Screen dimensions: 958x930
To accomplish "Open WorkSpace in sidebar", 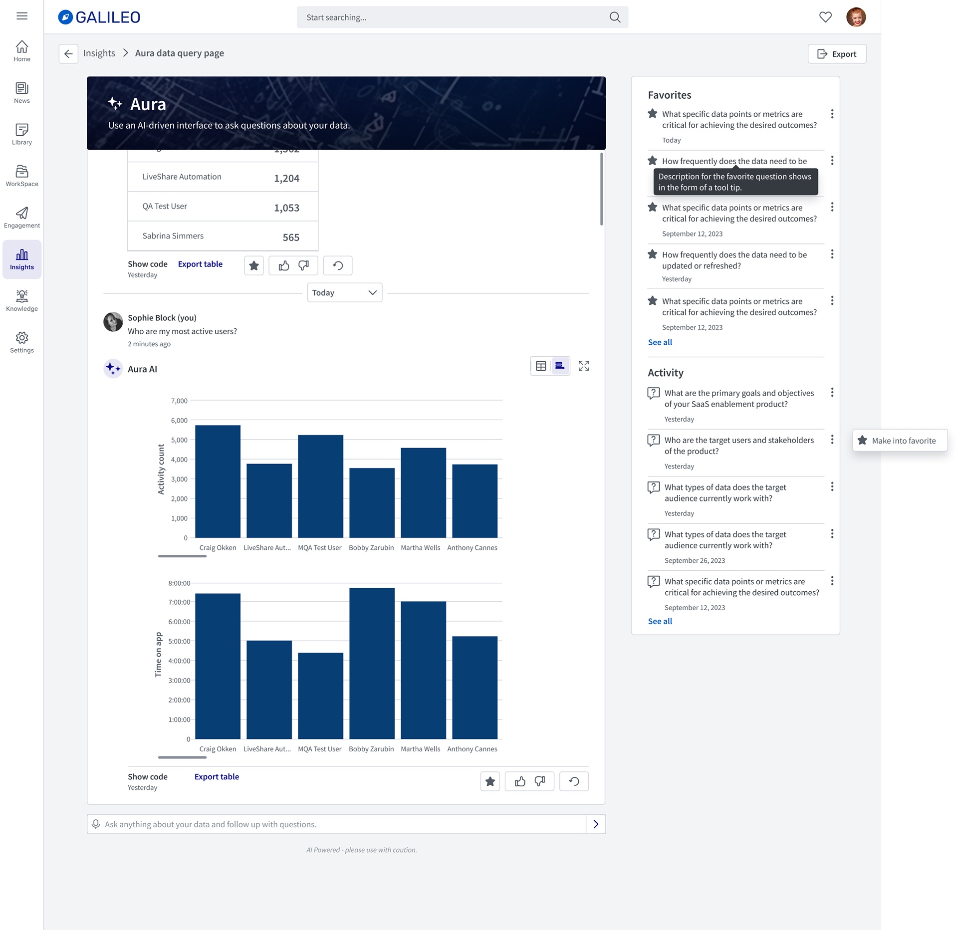I will tap(22, 176).
